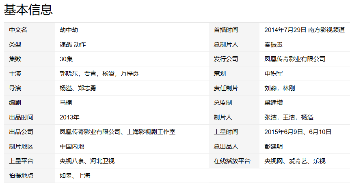Select the 编剧 label

pos(15,102)
